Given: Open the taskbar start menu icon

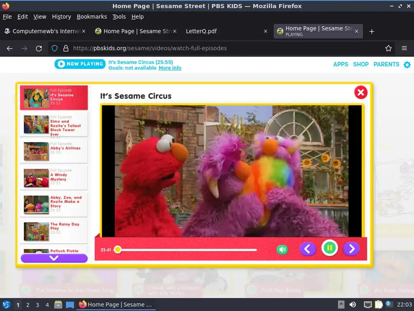Looking at the screenshot, I should [6, 305].
